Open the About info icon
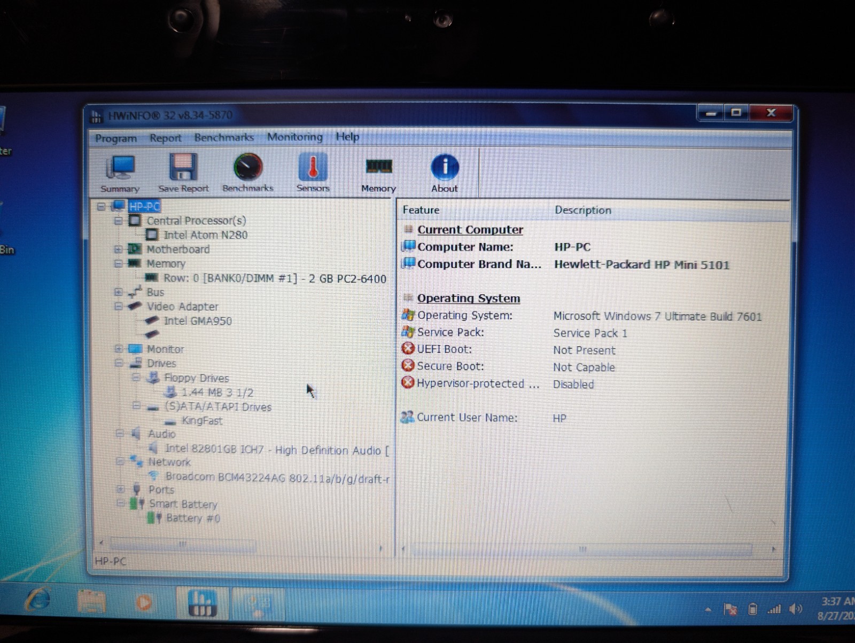855x643 pixels. pyautogui.click(x=445, y=173)
